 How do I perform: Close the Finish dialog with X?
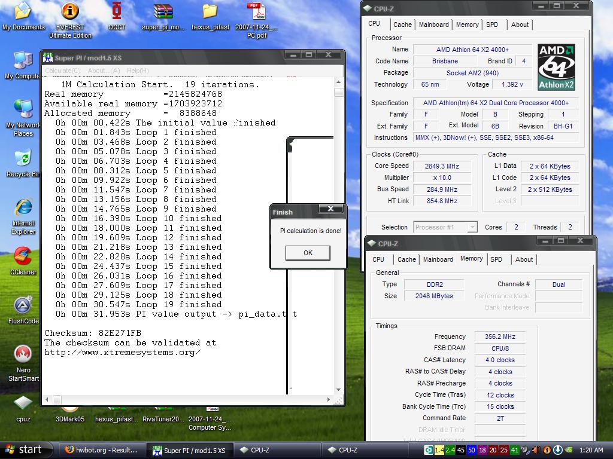(330, 209)
